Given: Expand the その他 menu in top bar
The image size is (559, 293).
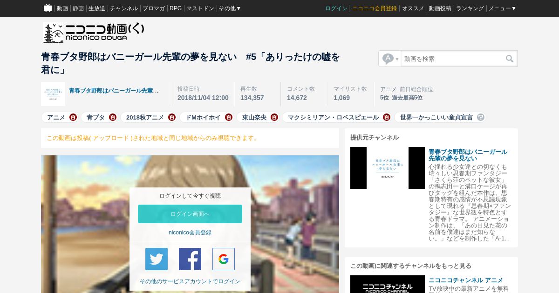Looking at the screenshot, I should (x=230, y=8).
